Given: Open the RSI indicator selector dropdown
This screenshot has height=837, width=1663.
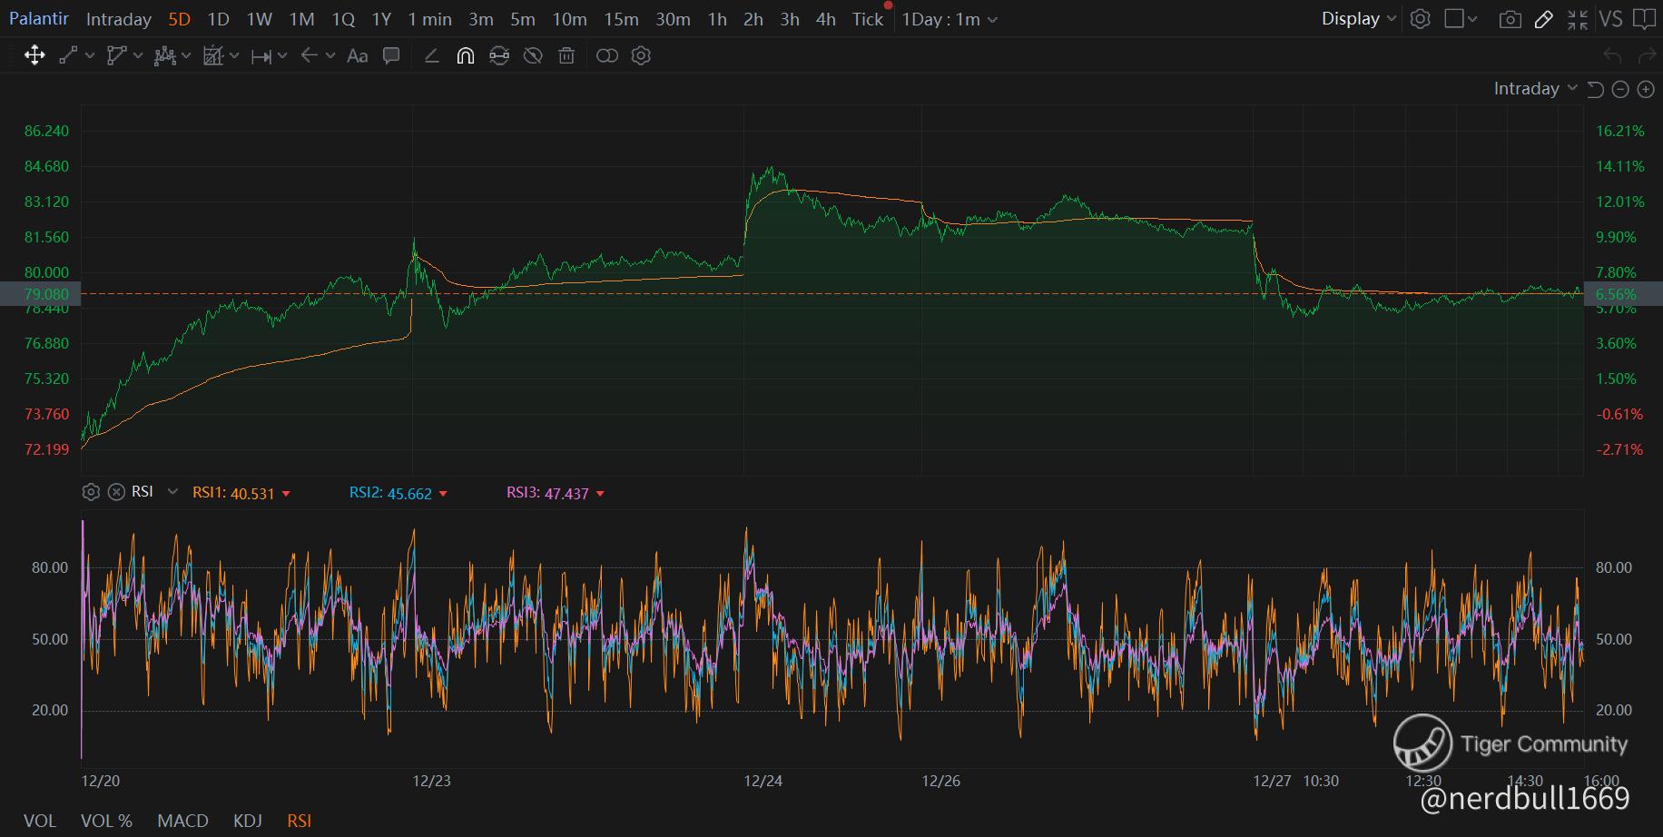Looking at the screenshot, I should [172, 492].
